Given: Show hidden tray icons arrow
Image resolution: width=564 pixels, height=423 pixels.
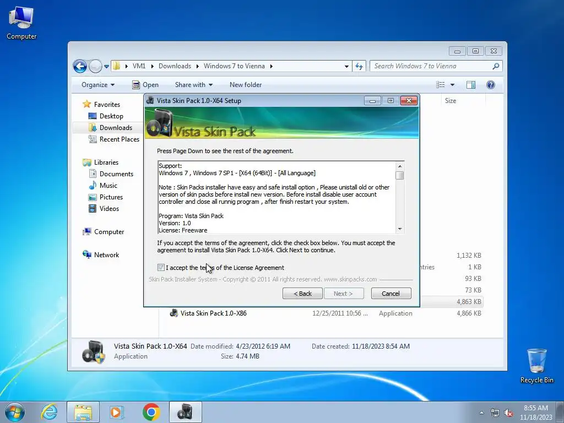Looking at the screenshot, I should tap(481, 413).
